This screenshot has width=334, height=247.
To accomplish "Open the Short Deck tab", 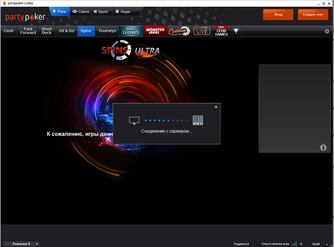I will point(46,31).
